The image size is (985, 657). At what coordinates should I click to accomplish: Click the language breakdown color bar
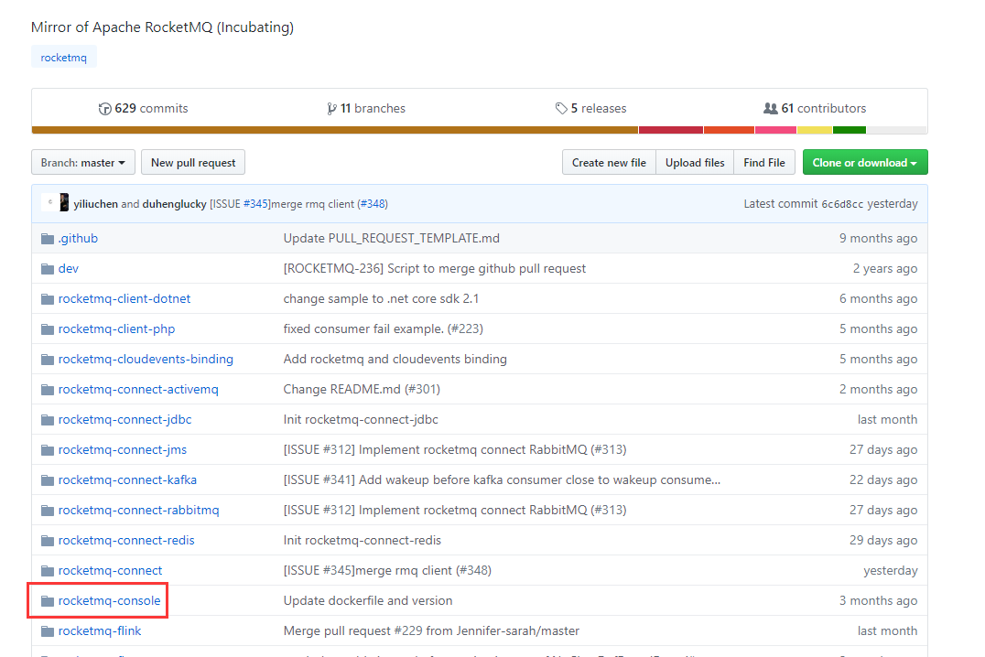(x=480, y=130)
